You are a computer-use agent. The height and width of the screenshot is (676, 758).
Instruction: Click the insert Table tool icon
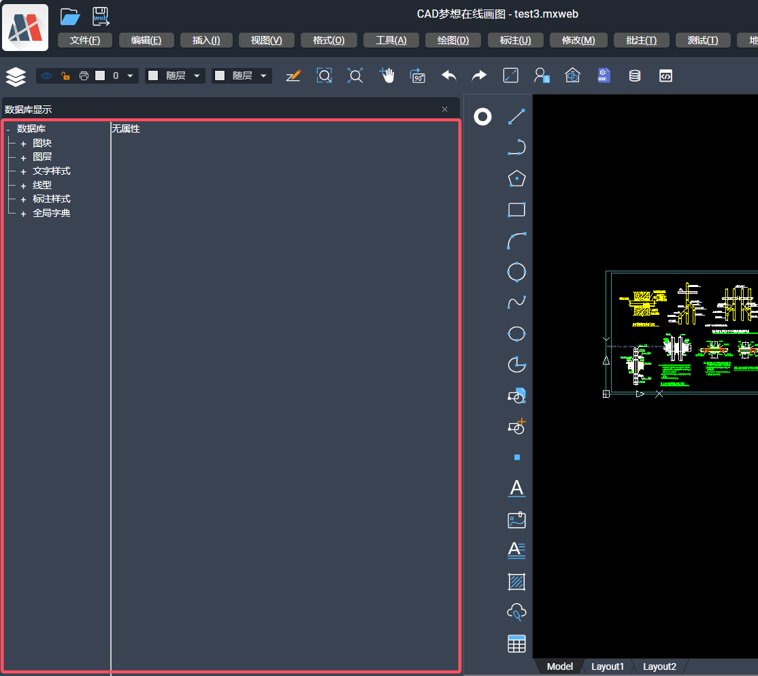pyautogui.click(x=516, y=643)
